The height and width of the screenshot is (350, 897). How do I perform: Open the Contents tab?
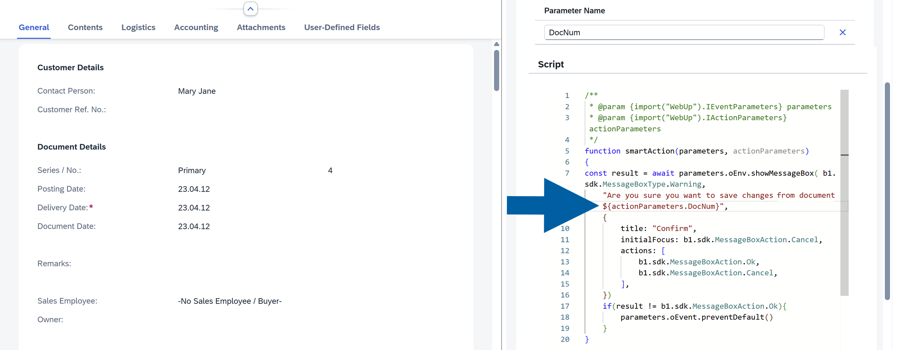pyautogui.click(x=85, y=27)
